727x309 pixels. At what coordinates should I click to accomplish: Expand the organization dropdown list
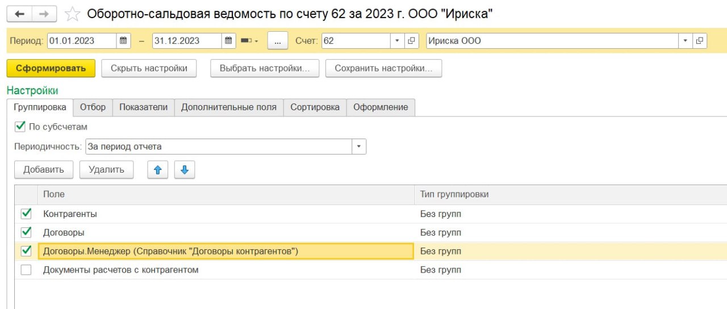(686, 41)
